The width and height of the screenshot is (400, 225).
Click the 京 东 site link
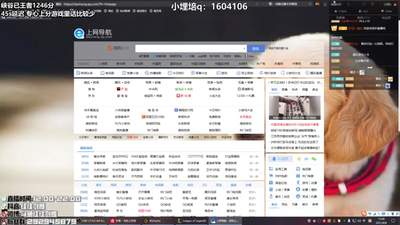(x=91, y=96)
